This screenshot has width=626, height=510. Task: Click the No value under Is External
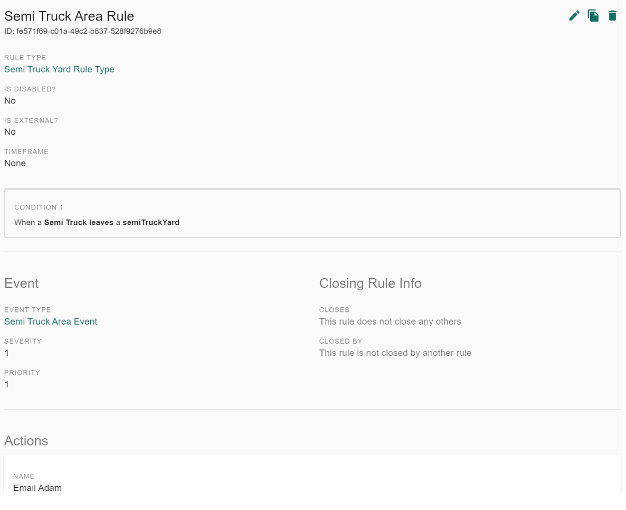point(10,132)
